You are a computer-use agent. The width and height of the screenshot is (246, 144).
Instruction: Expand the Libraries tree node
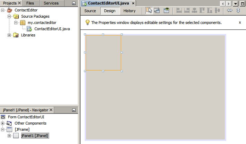point(9,35)
